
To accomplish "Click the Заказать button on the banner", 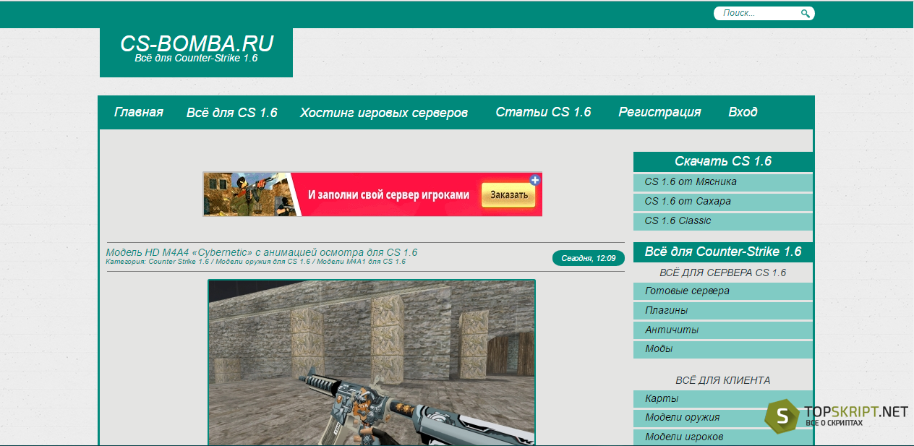I will (508, 195).
